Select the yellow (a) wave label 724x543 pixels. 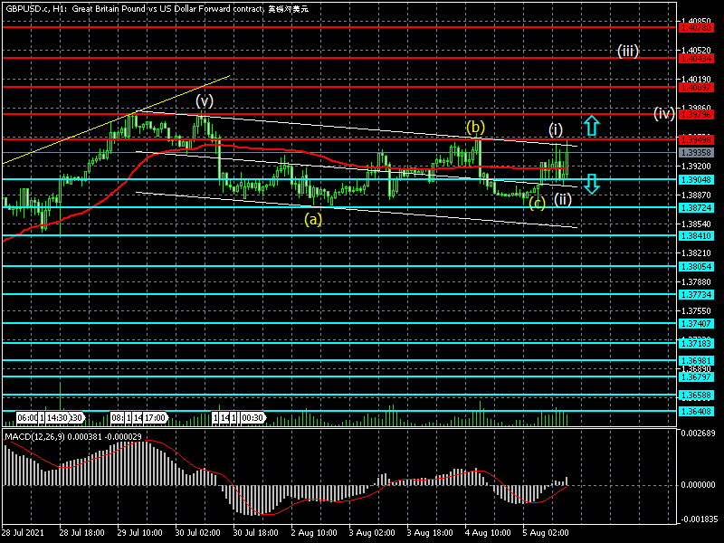[313, 219]
